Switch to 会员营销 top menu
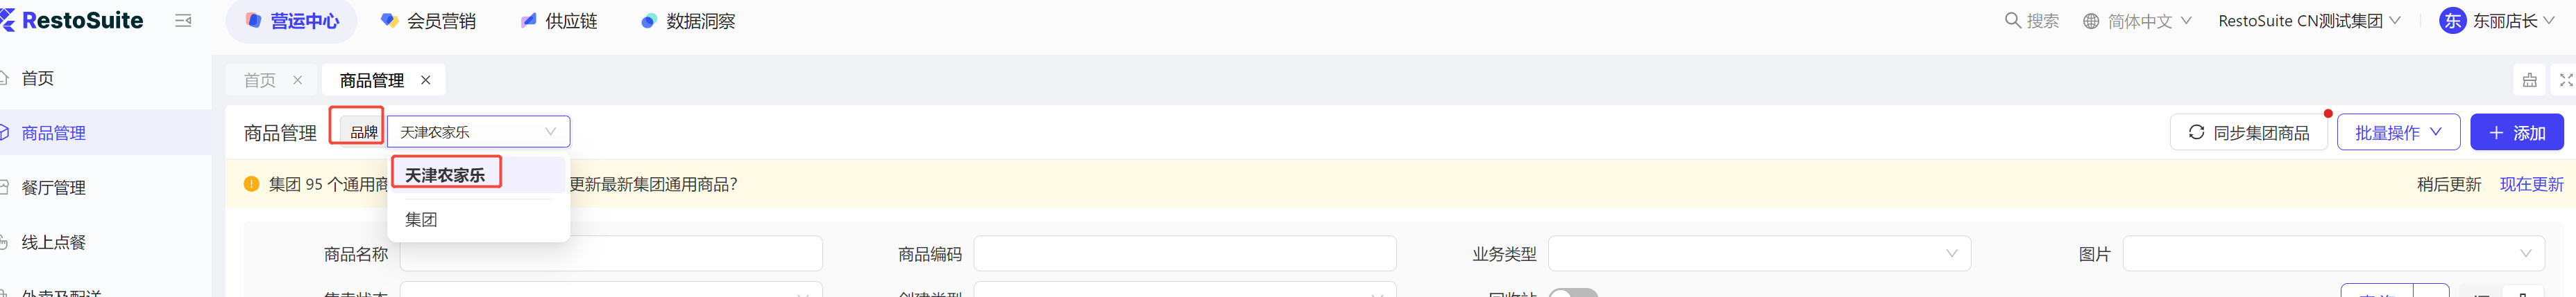Image resolution: width=2576 pixels, height=297 pixels. pyautogui.click(x=428, y=21)
